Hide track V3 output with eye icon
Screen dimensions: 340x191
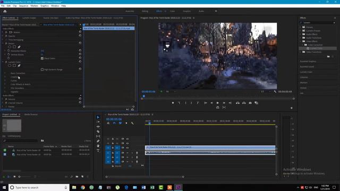pos(127,139)
